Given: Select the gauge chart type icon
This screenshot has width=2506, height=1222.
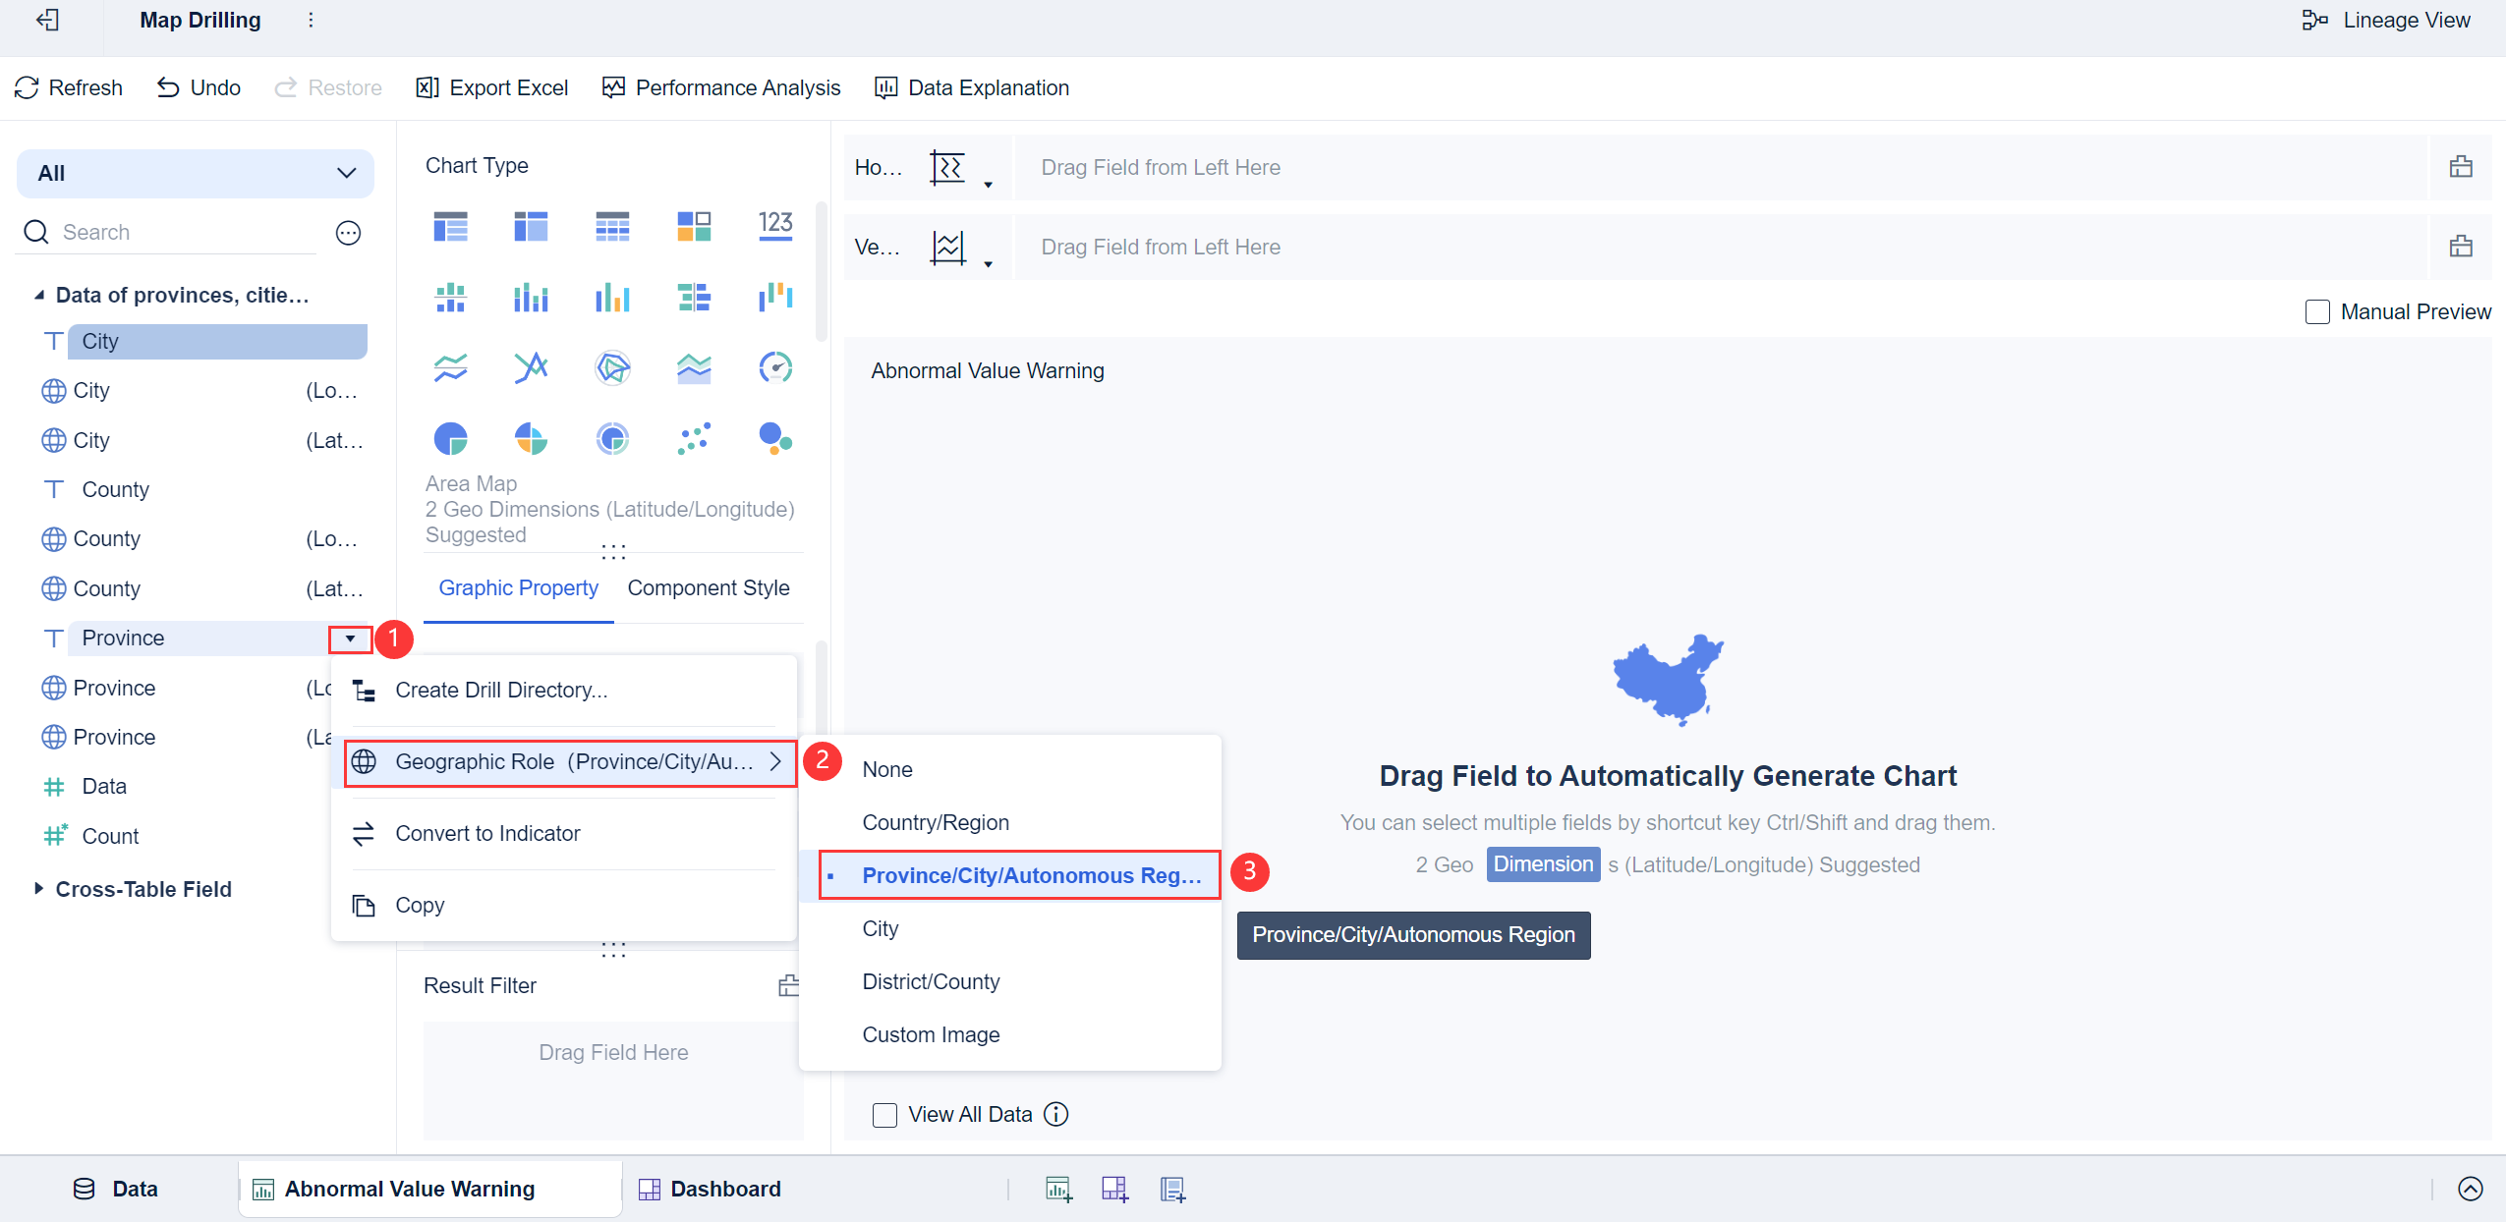Looking at the screenshot, I should pyautogui.click(x=775, y=367).
